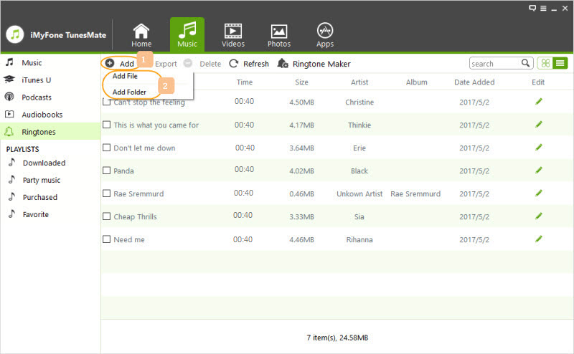Screen dimensions: 574x354
Task: Open the Apps tab
Action: coord(325,36)
